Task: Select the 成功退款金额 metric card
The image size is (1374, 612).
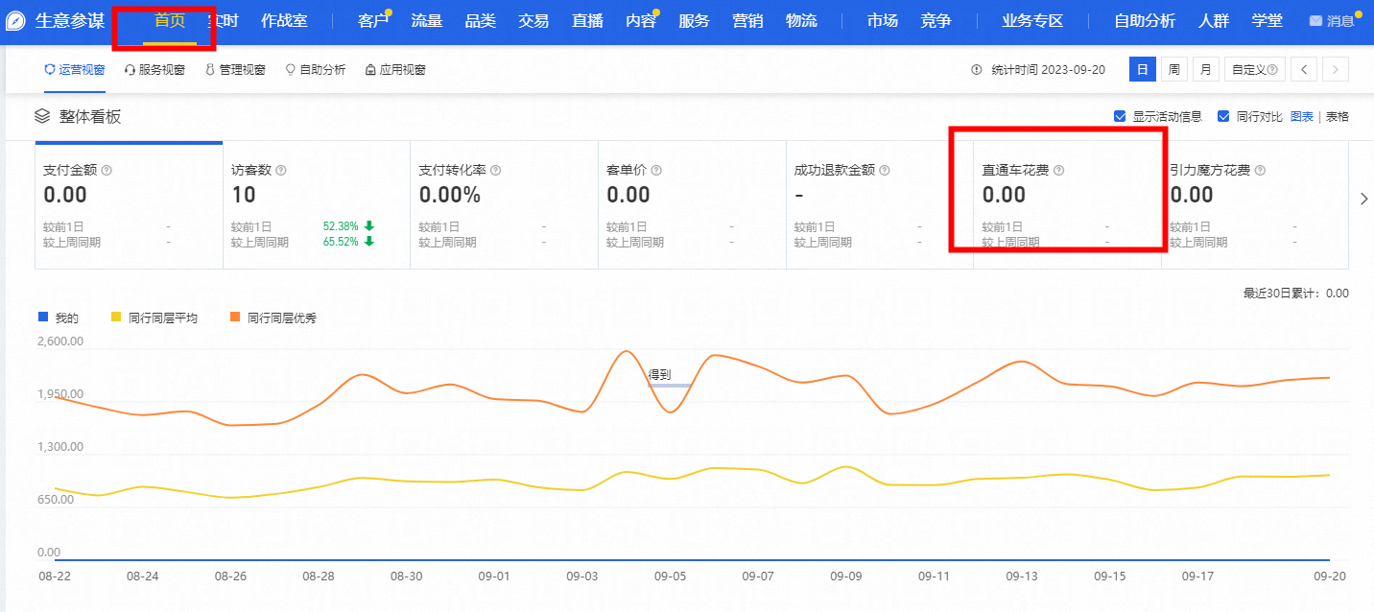Action: click(880, 205)
